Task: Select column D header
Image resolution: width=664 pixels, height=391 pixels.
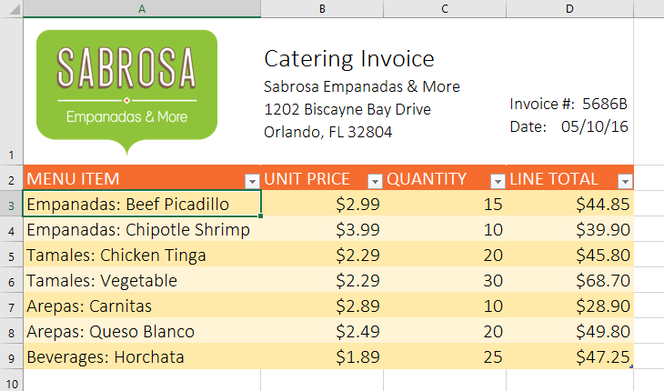Action: [568, 9]
